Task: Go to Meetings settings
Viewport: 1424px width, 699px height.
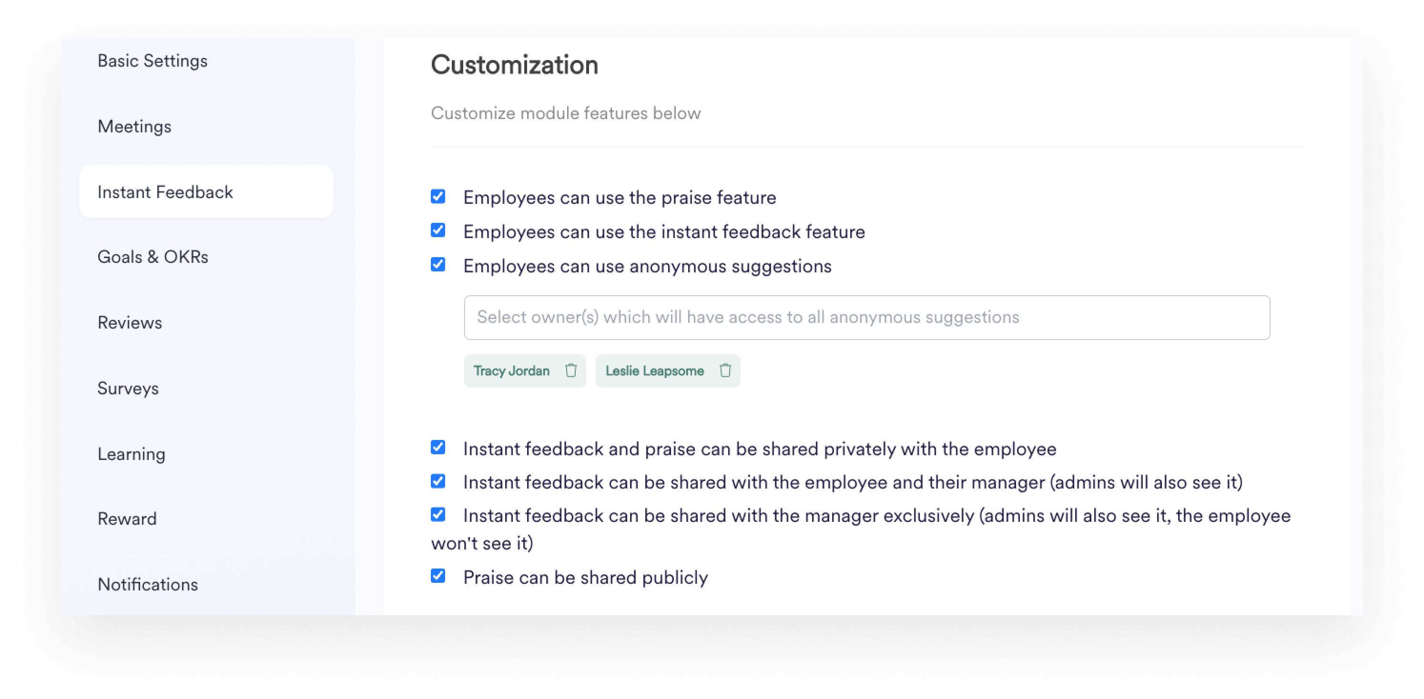Action: [x=134, y=127]
